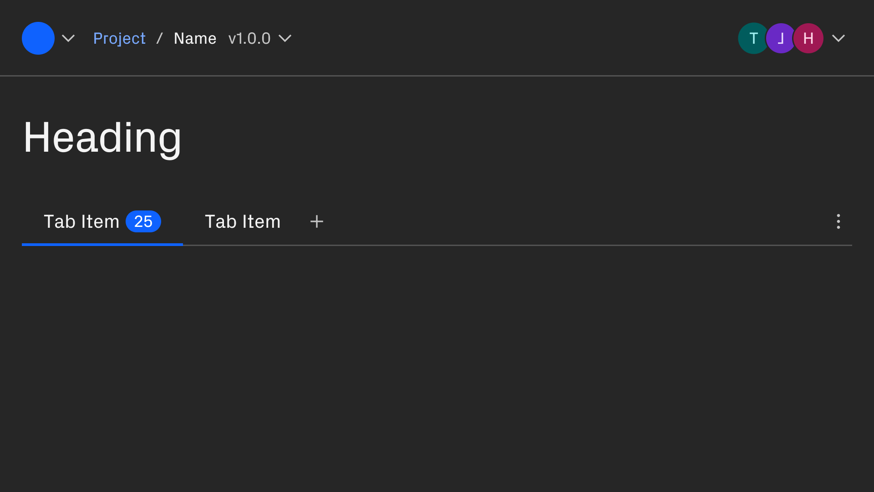The height and width of the screenshot is (492, 874).
Task: Switch to the second Tab Item tab
Action: [x=243, y=222]
